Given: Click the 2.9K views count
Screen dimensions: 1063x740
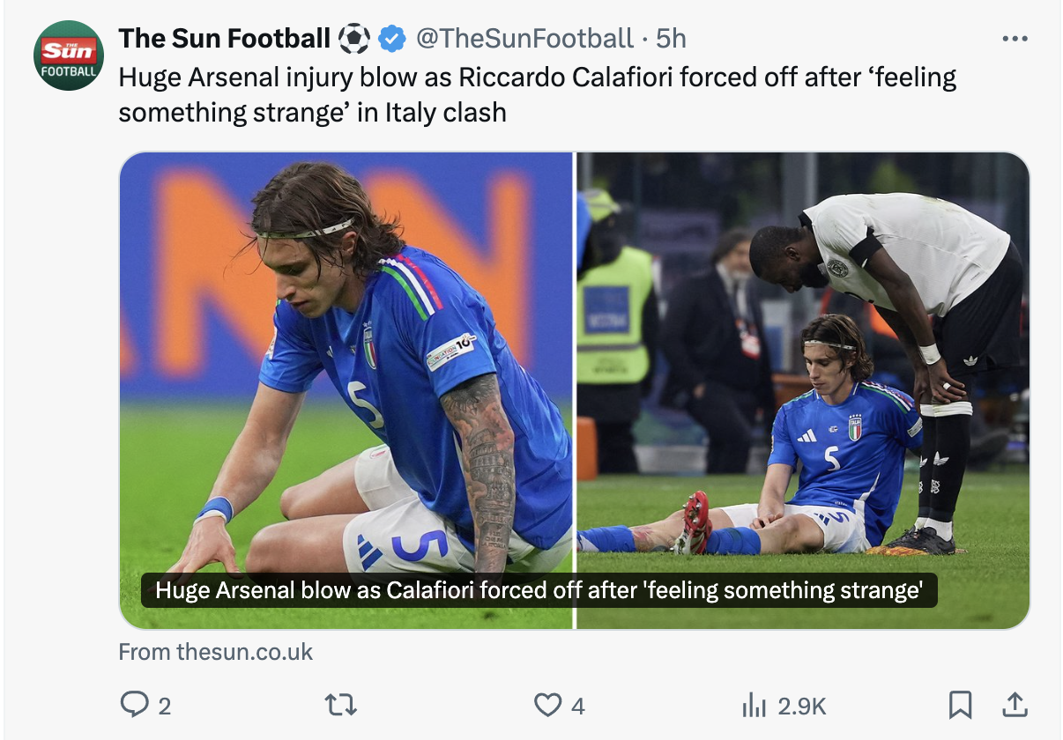Looking at the screenshot, I should tap(802, 705).
